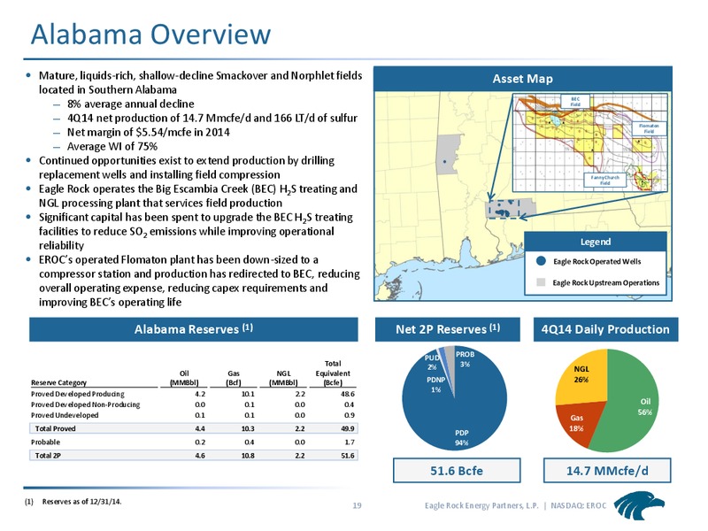This screenshot has height=531, width=708.
Task: Click the page number 19
Action: (357, 505)
